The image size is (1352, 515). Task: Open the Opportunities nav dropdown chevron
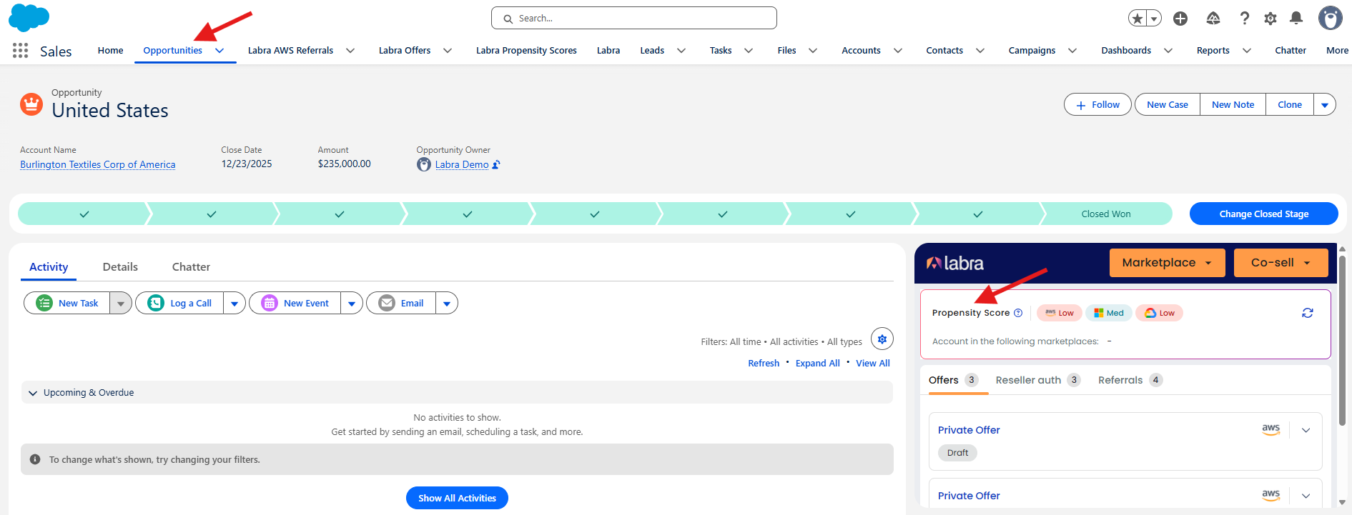tap(220, 51)
